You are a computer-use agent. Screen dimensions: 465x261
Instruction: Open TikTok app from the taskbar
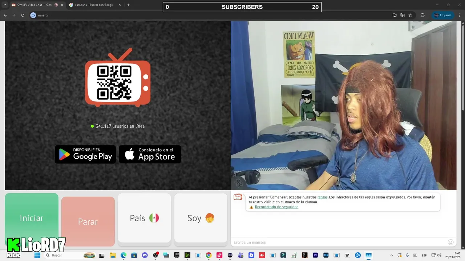(219, 255)
